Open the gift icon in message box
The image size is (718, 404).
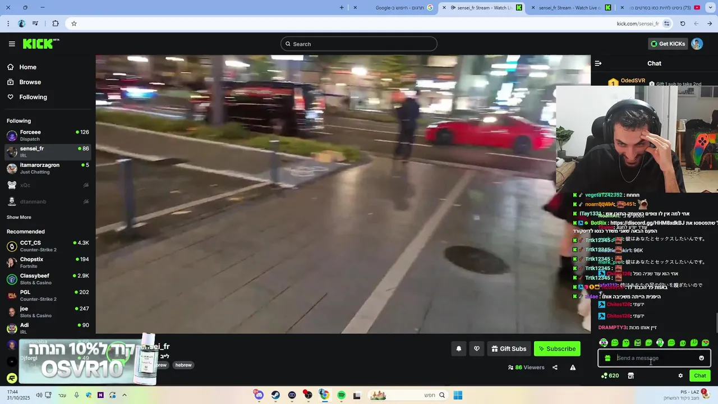(x=607, y=358)
